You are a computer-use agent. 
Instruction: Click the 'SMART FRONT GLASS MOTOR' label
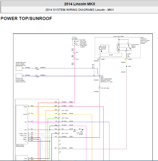pos(20,146)
